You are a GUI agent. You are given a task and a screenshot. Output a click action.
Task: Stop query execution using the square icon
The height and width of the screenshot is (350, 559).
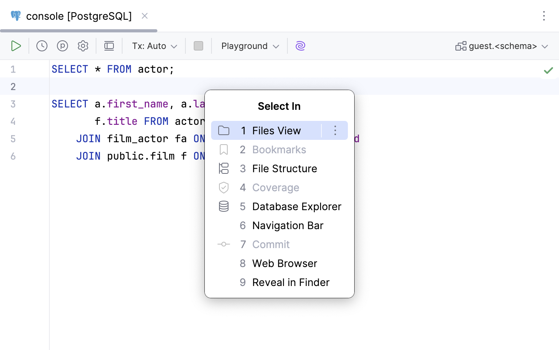tap(198, 46)
